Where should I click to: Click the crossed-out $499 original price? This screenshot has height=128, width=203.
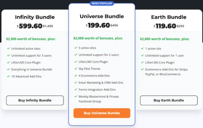tap(114, 25)
